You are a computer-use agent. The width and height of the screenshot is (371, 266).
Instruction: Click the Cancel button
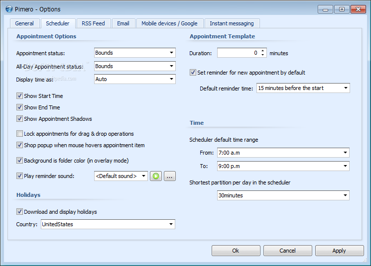click(x=287, y=251)
